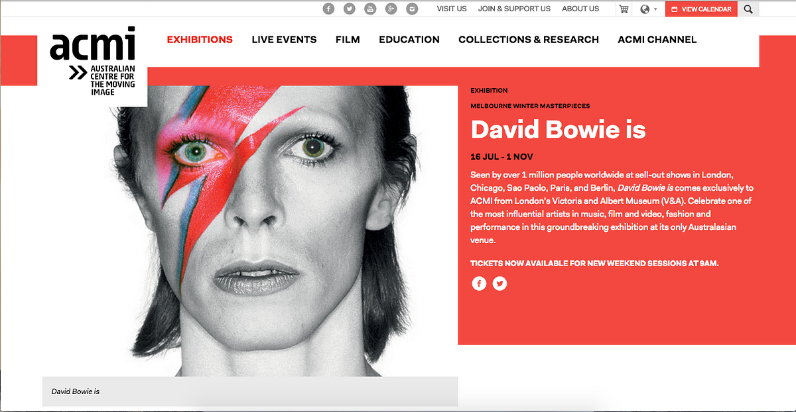Screen dimensions: 796x412
Task: Open ACMI's Facebook page from top bar
Action: tap(329, 9)
